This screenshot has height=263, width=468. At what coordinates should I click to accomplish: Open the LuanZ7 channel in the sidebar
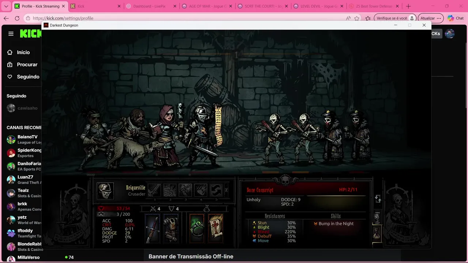point(23,180)
